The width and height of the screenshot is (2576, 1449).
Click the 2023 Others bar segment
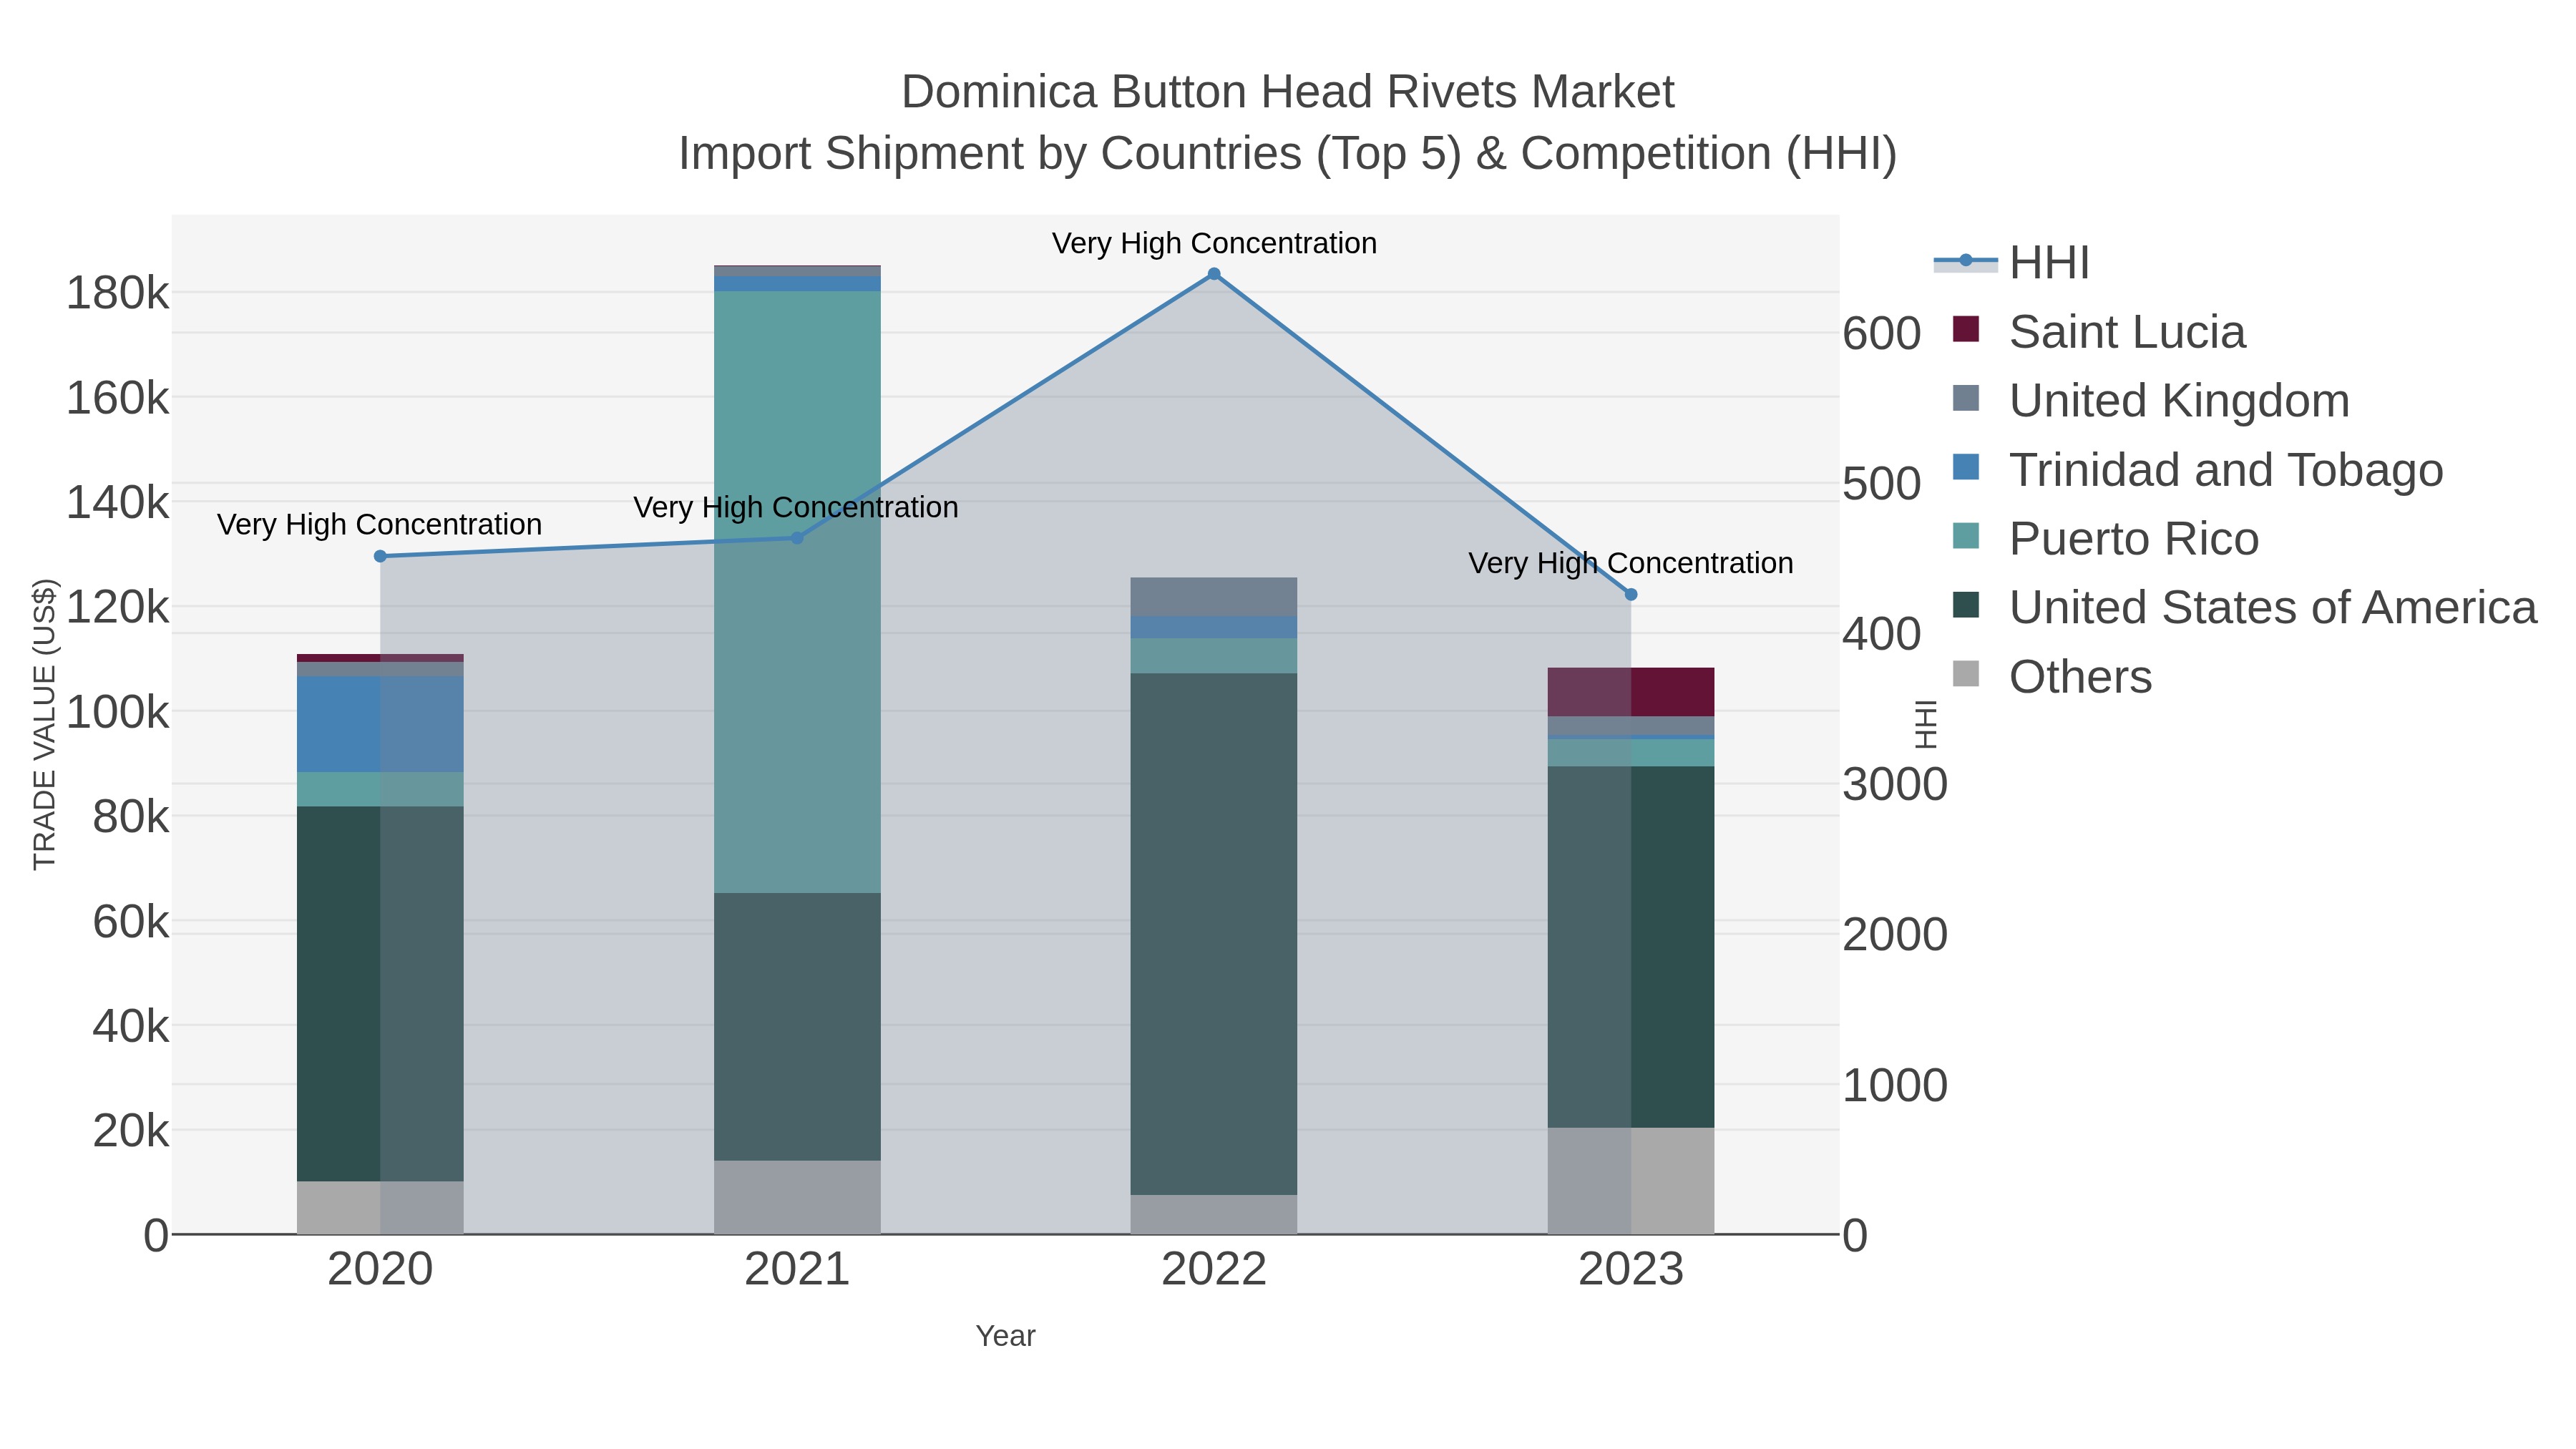point(1631,1181)
